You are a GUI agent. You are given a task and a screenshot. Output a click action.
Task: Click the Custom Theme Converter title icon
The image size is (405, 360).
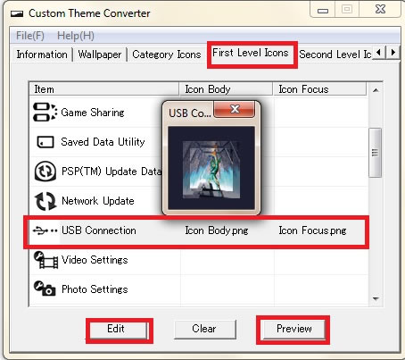click(x=17, y=13)
